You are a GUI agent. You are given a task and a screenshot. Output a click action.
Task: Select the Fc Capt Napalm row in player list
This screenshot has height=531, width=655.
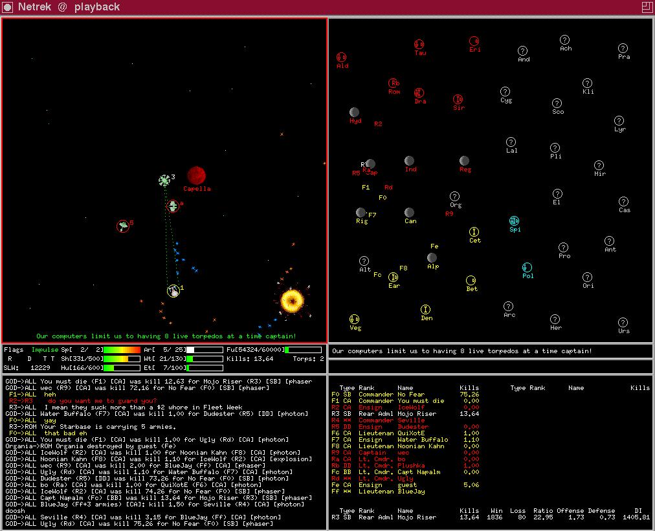pyautogui.click(x=405, y=472)
